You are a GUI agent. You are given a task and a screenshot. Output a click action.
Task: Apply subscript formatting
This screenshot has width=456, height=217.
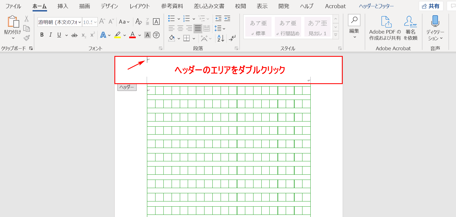click(84, 35)
